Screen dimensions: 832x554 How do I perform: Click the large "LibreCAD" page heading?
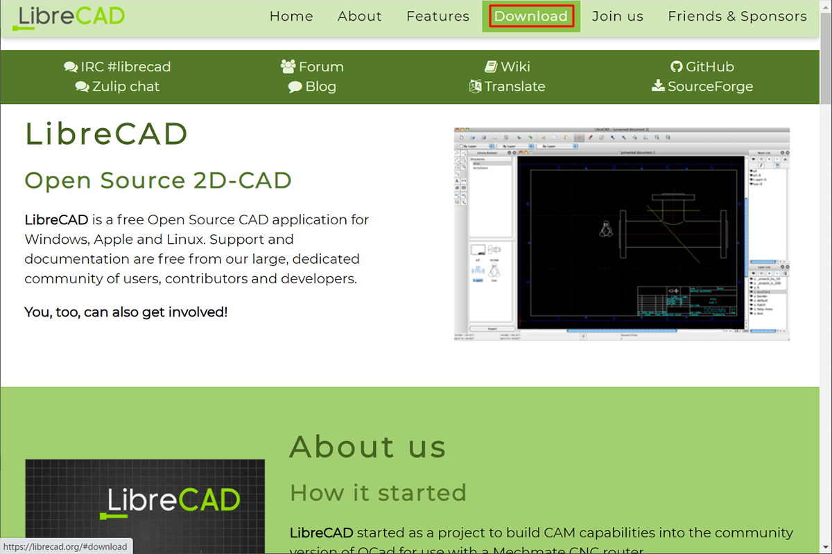point(107,134)
